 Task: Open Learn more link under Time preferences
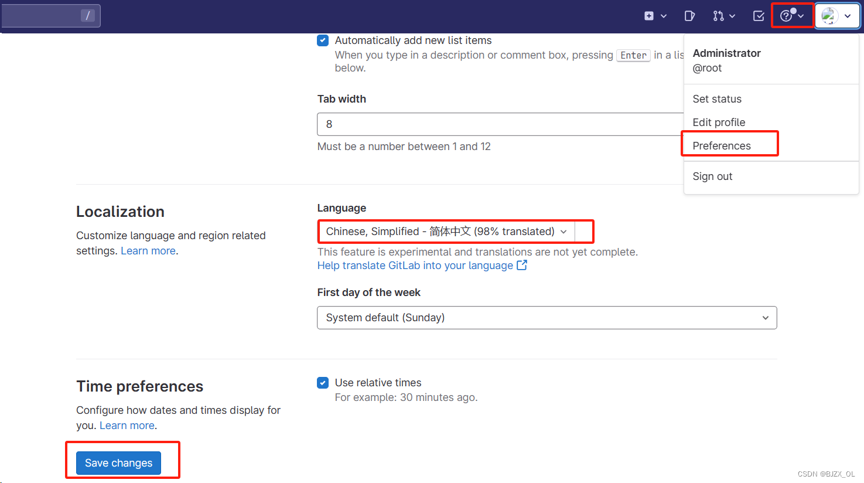[127, 426]
